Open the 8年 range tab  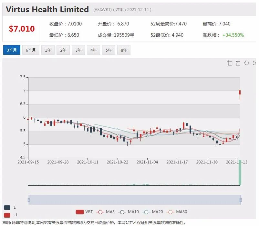point(124,50)
